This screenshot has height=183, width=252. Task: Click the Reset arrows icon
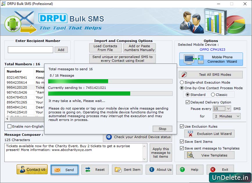88,170
